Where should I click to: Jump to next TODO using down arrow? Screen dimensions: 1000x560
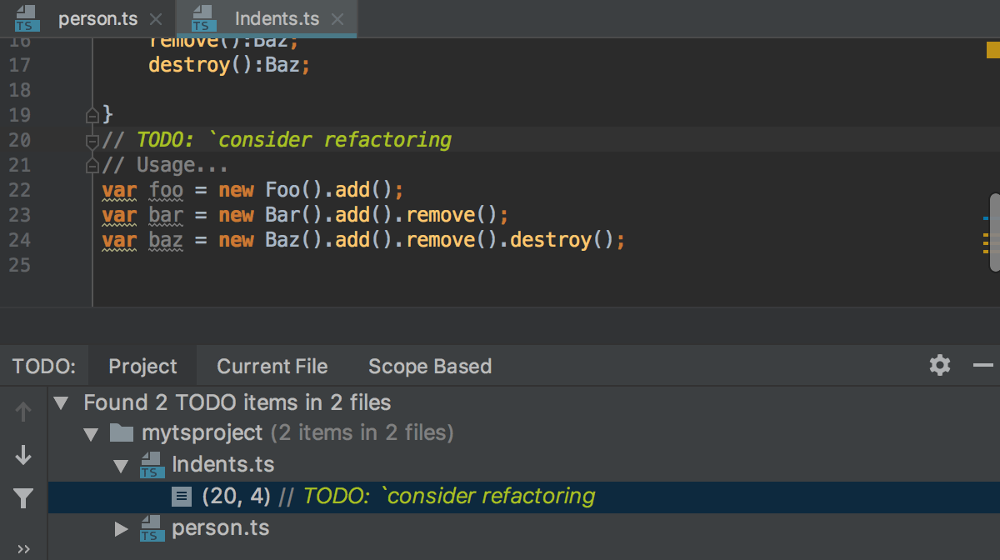coord(22,455)
